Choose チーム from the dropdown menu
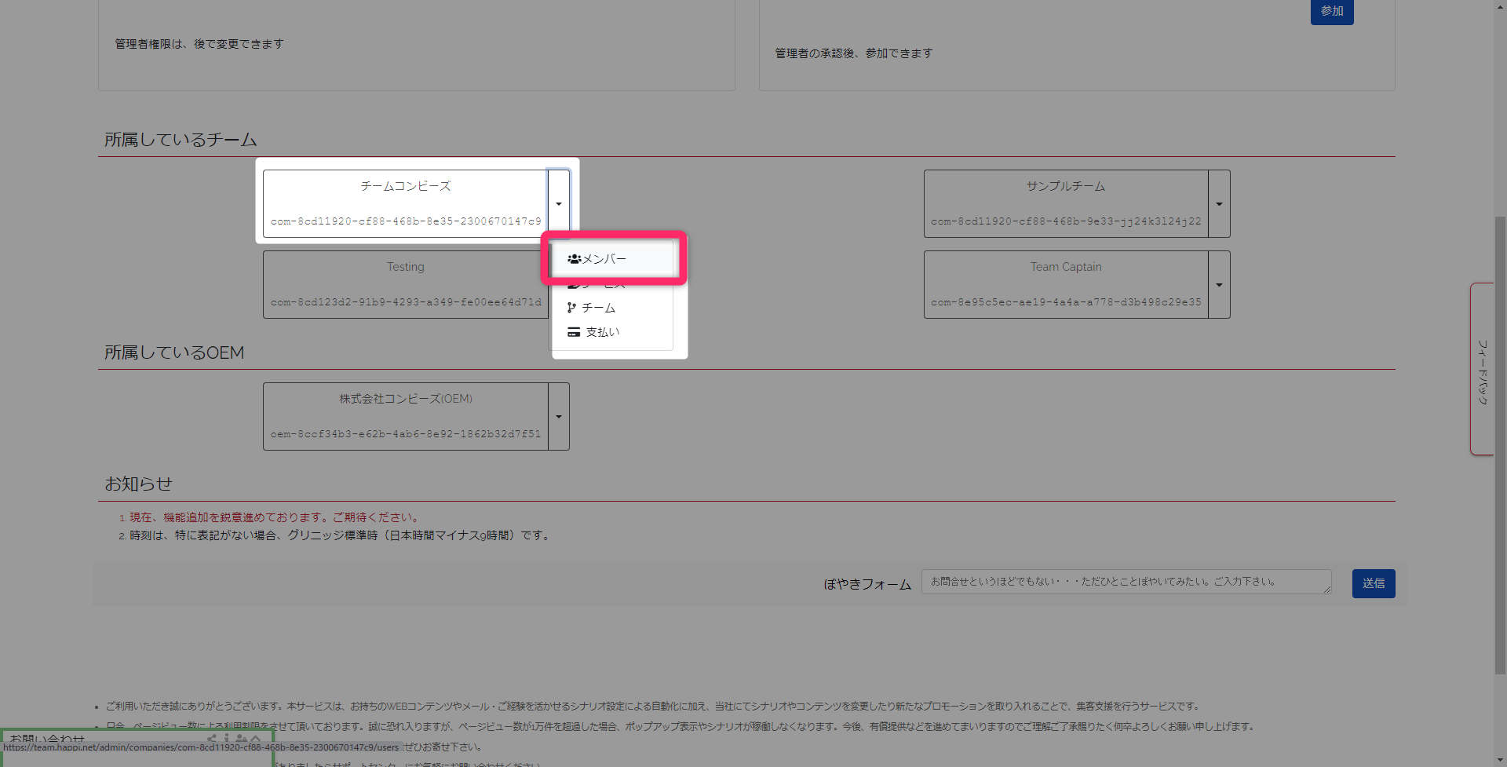This screenshot has height=767, width=1507. [x=612, y=308]
